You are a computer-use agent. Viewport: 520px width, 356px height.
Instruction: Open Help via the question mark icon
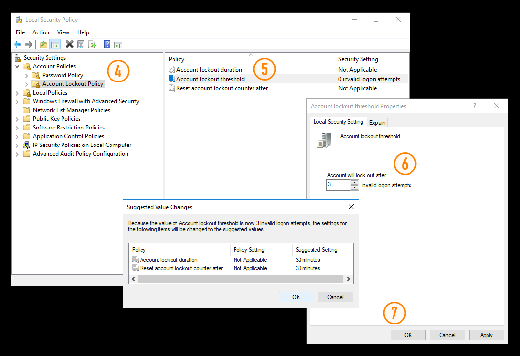pos(107,45)
